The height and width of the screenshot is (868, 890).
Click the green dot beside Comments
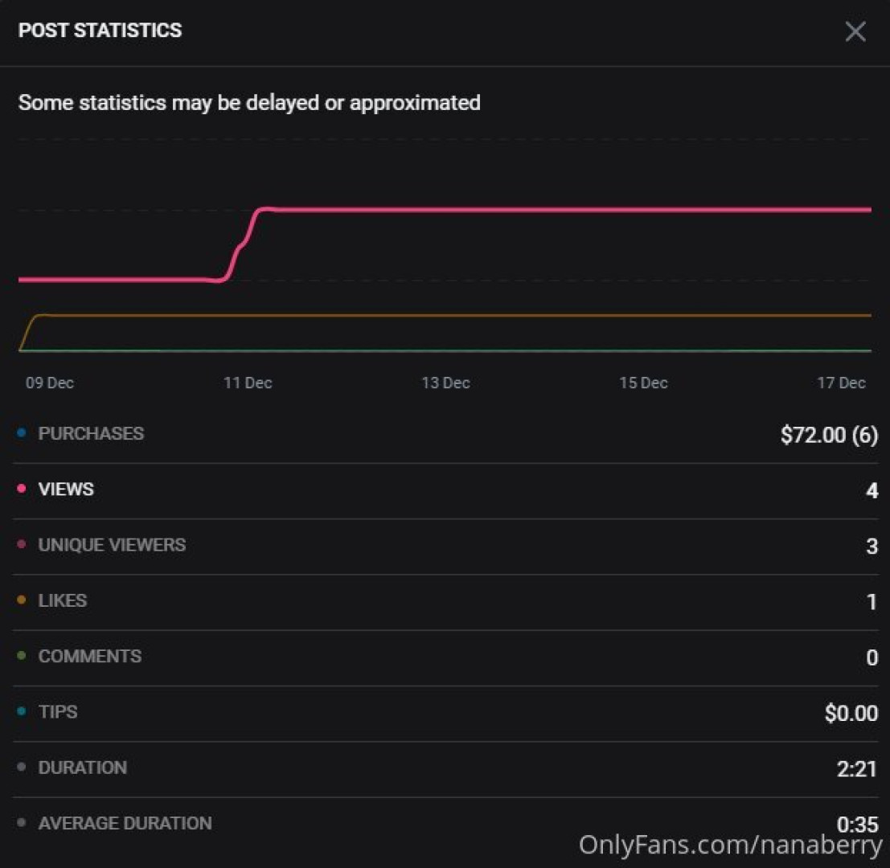(x=22, y=656)
